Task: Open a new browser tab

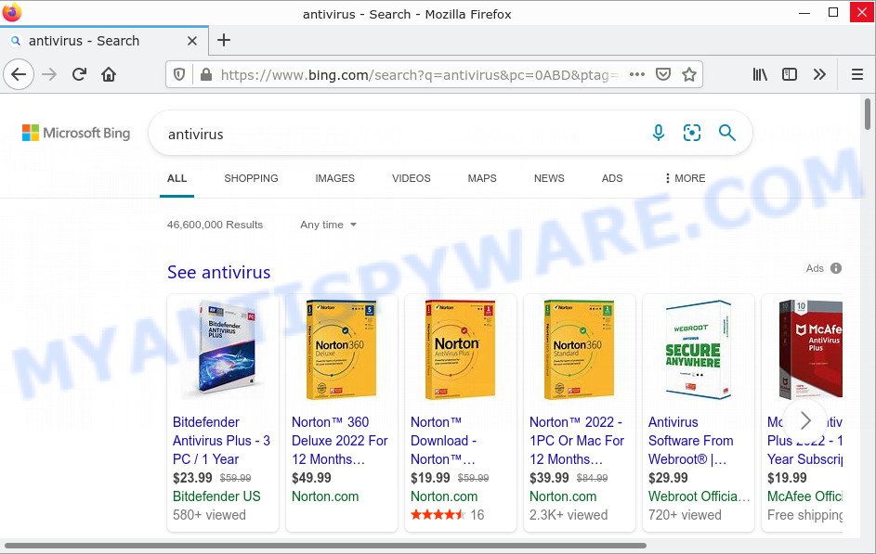Action: [x=224, y=40]
